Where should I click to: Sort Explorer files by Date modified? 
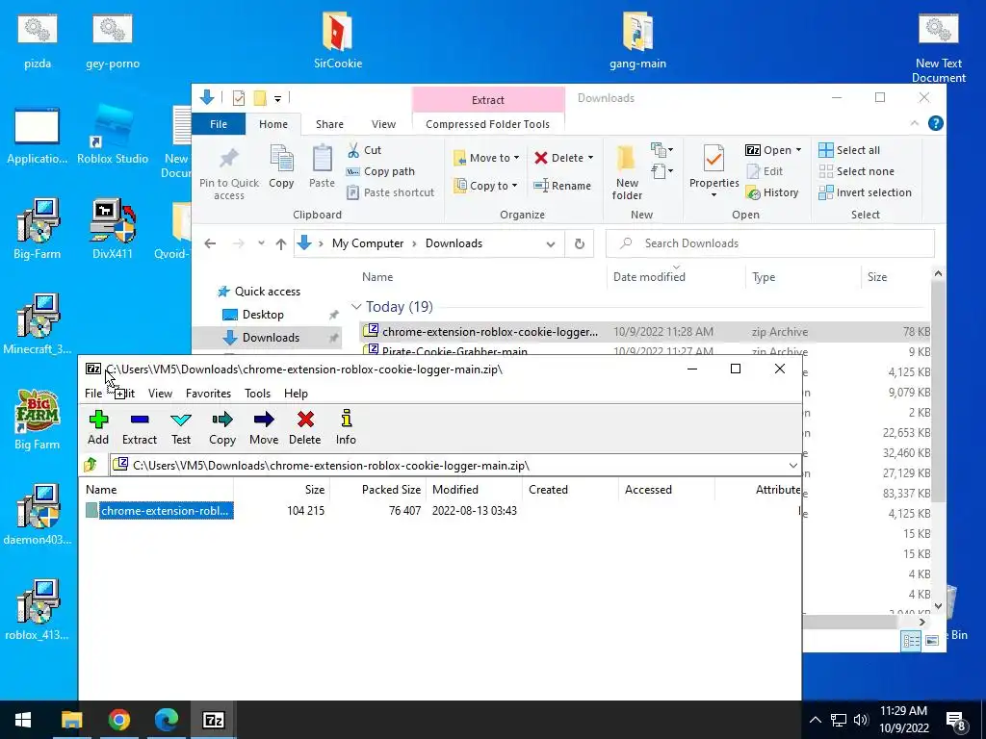[649, 277]
